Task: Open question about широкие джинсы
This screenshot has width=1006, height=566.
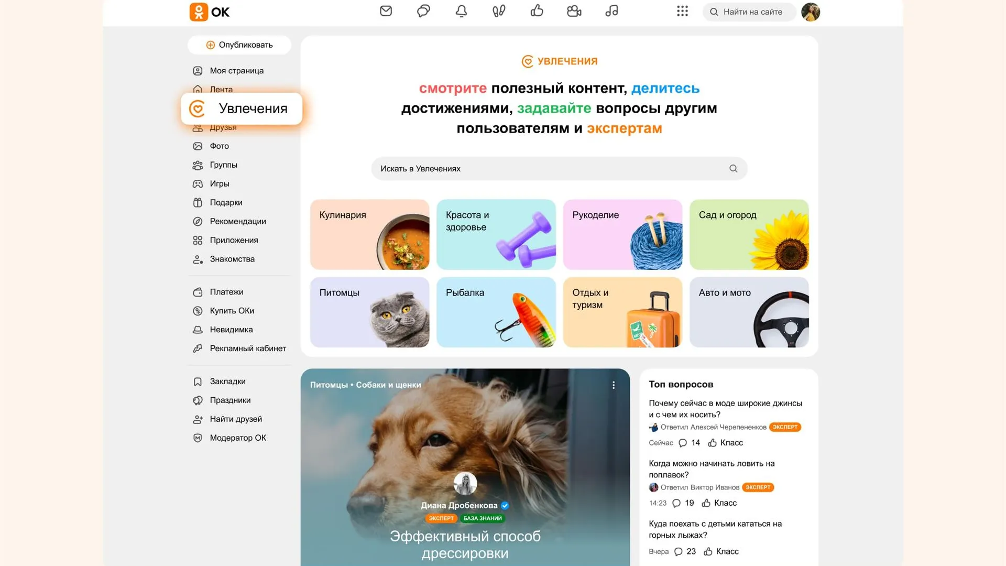Action: pyautogui.click(x=725, y=409)
